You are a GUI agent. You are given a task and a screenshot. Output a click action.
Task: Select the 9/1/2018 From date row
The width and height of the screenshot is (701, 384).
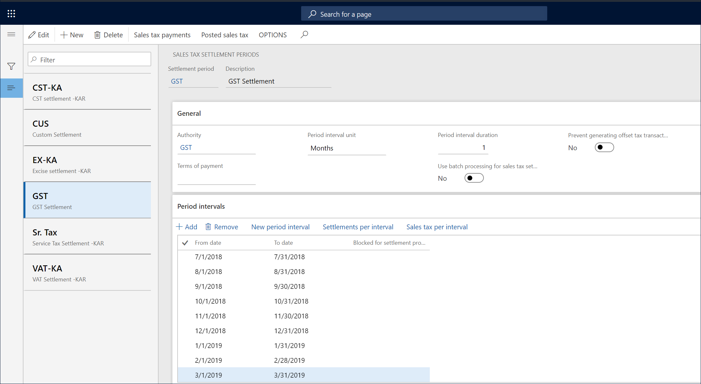[208, 286]
